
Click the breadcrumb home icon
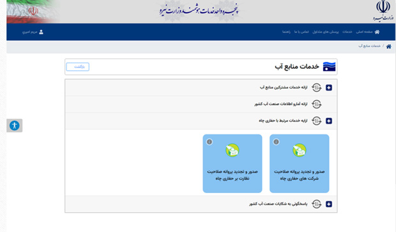[389, 47]
